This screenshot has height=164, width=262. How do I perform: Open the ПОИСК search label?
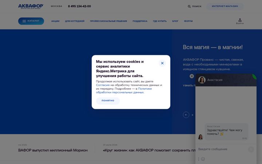[196, 6]
